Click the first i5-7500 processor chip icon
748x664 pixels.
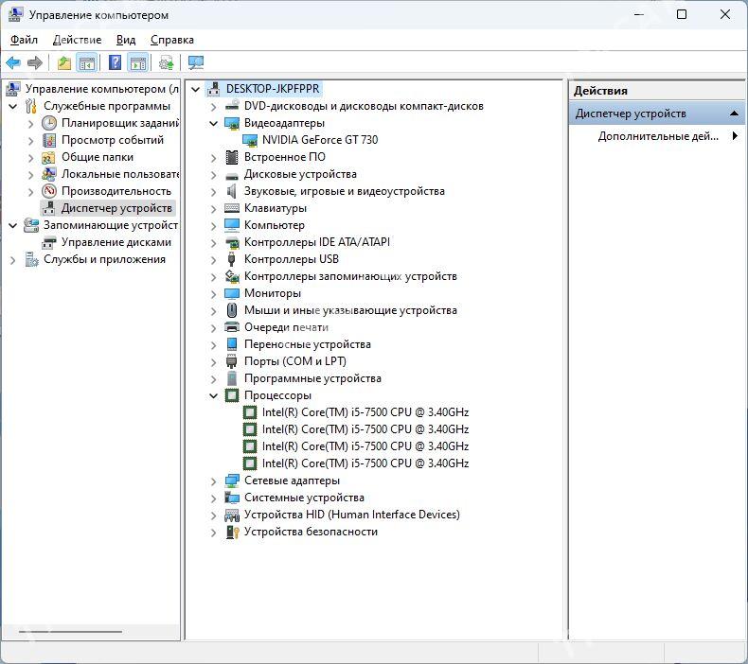point(250,412)
